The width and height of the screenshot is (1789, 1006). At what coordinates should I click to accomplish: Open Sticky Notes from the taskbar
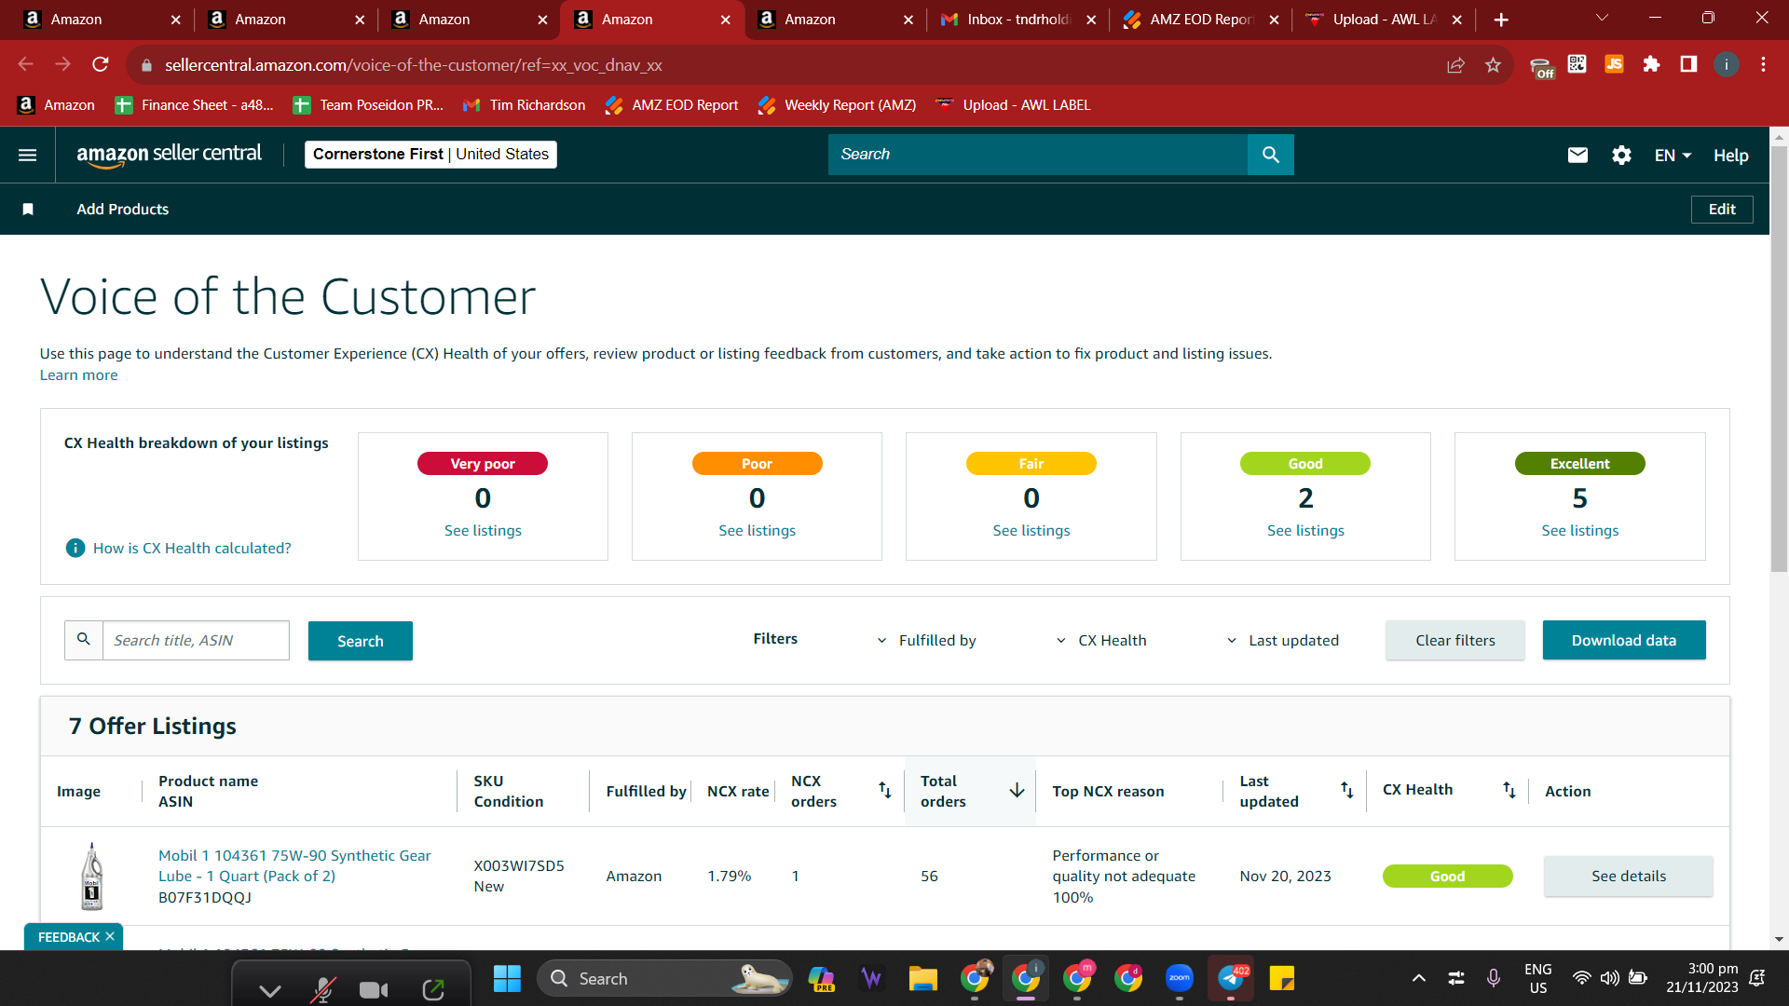(x=1282, y=978)
